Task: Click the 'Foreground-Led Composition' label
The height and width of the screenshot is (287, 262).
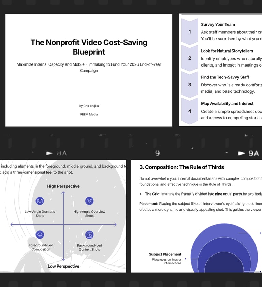Action: [x=41, y=247]
